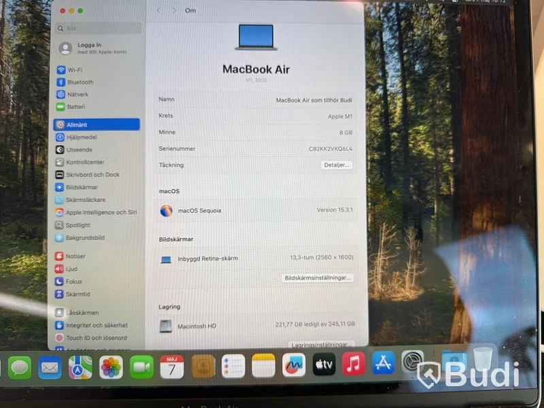
Task: Open Integritet och säkerhet settings
Action: click(91, 326)
